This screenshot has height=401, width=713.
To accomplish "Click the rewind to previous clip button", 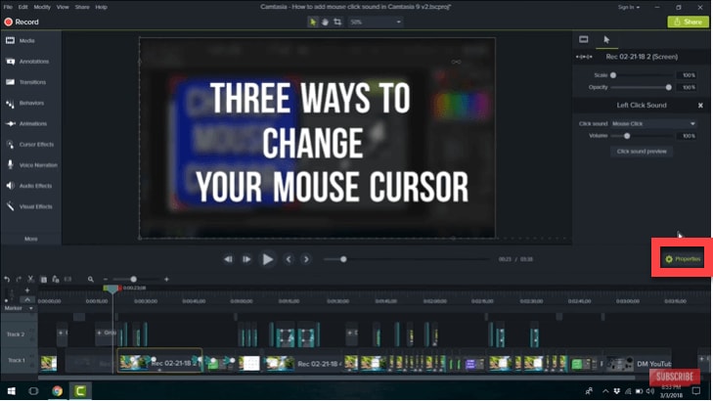I will click(228, 259).
